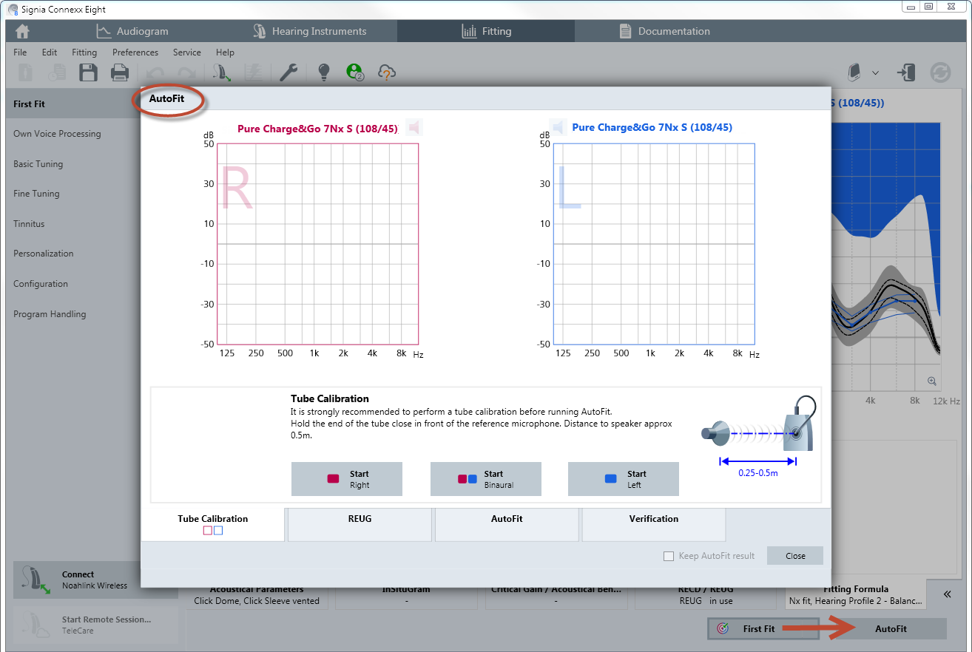Select First Fit in left sidebar

pos(72,104)
